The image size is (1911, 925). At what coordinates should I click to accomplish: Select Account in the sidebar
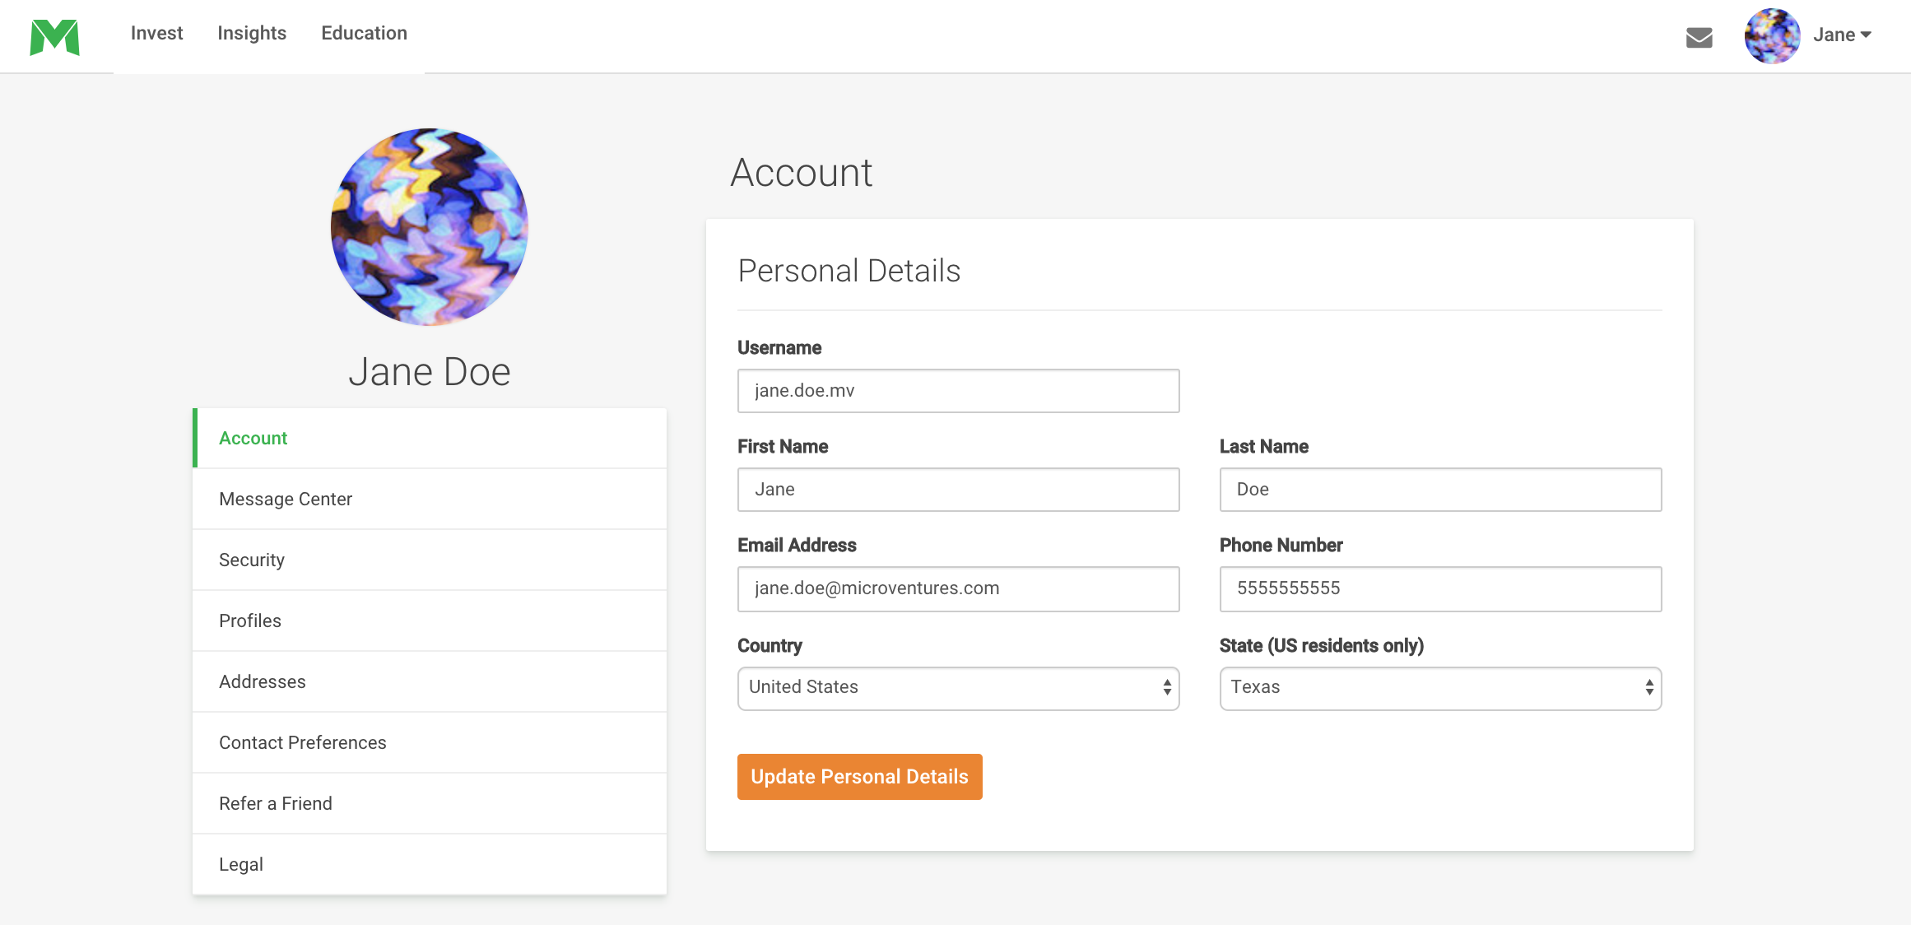430,438
